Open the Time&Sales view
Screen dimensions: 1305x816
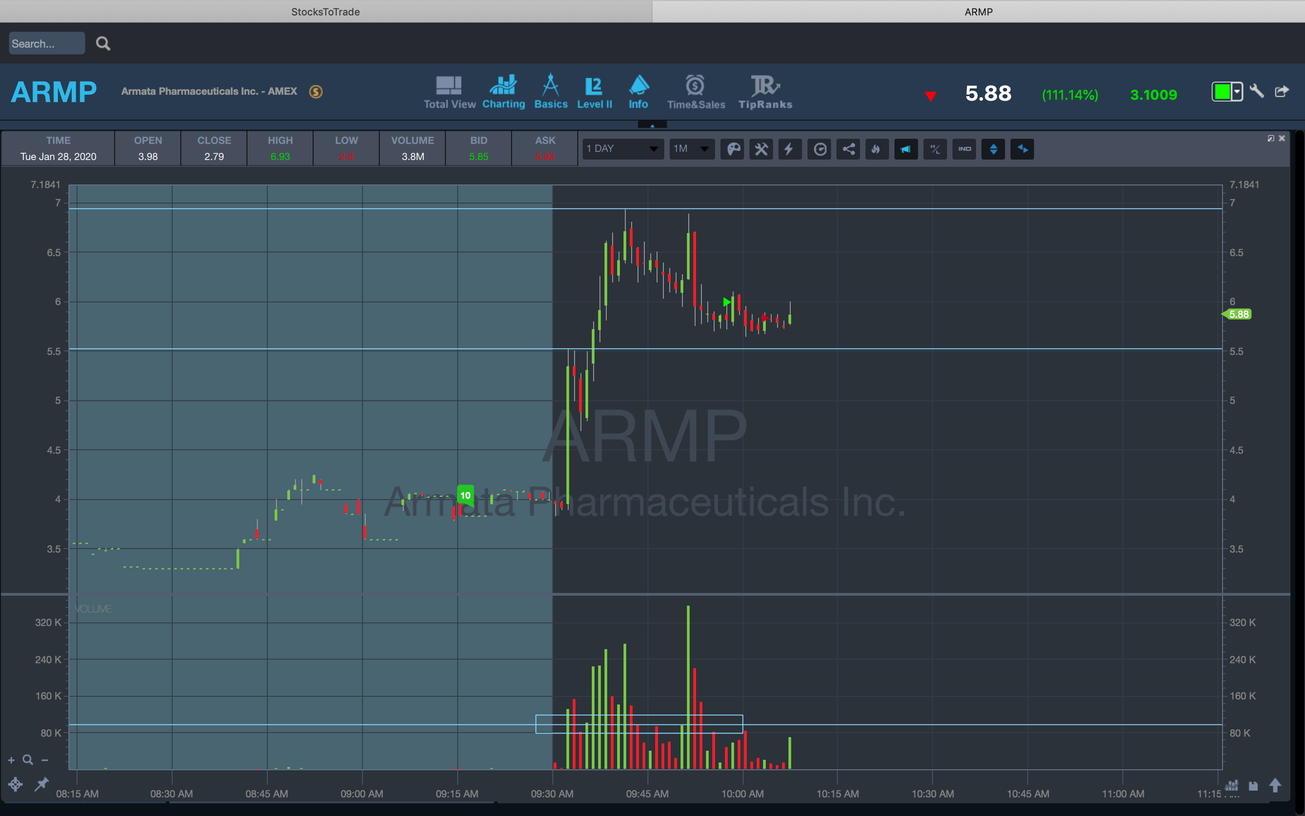[x=696, y=92]
